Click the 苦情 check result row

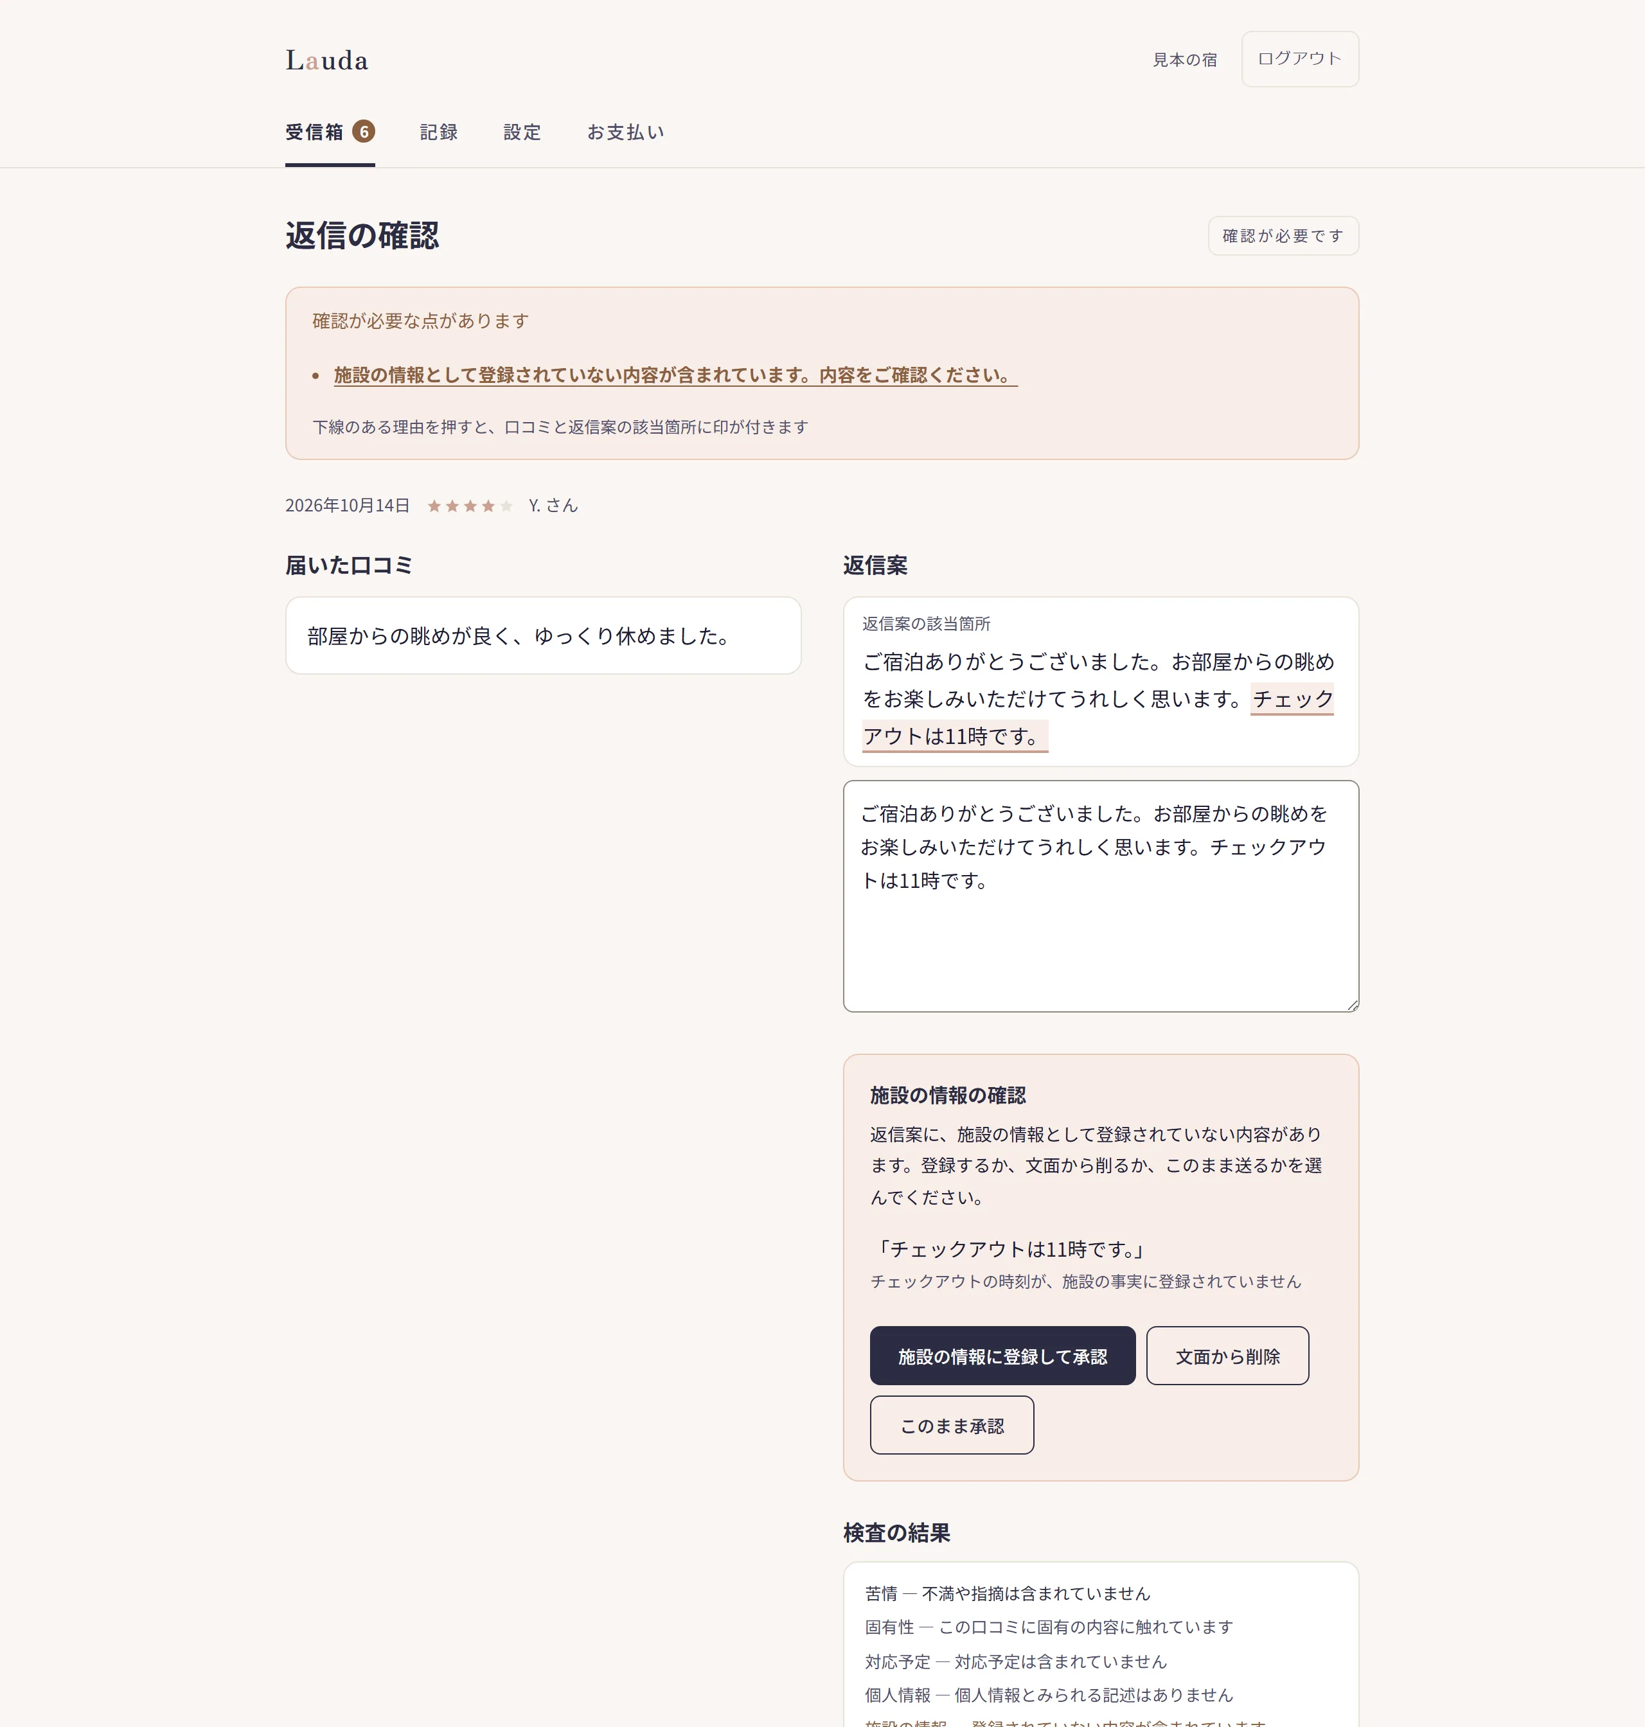tap(1007, 1594)
